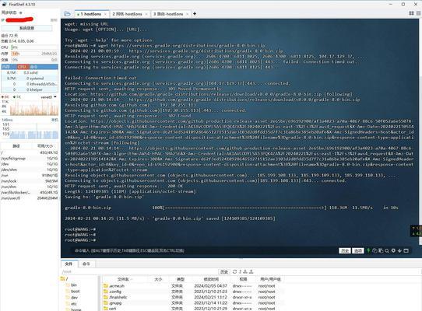Click the green lightning quick-command icon
This screenshot has width=422, height=311.
pos(368,250)
